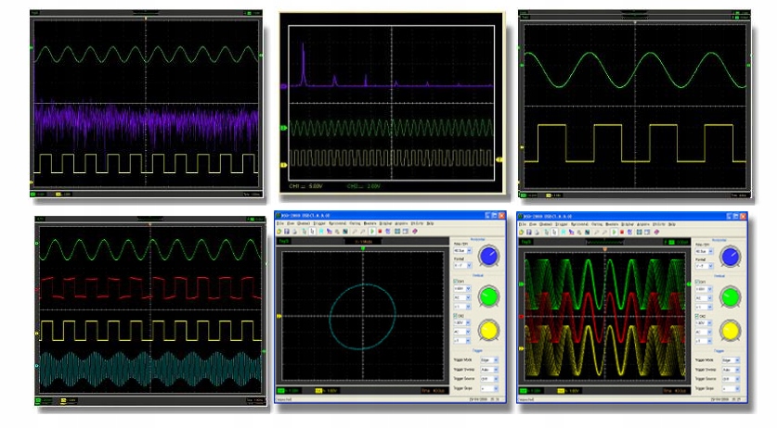Click green CH1 knob in multi-wave window

731,295
